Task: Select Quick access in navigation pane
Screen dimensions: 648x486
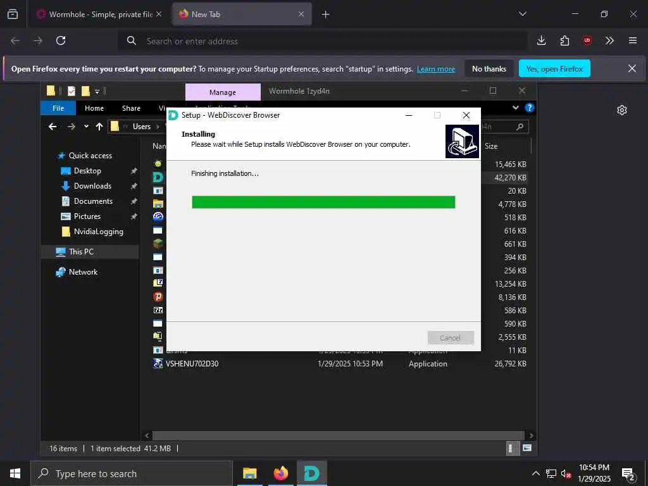Action: point(90,156)
